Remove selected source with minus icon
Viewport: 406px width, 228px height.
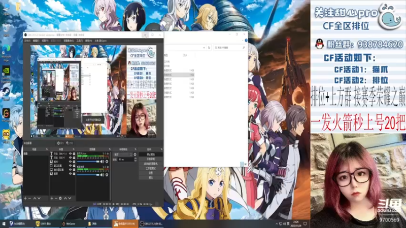pyautogui.click(x=56, y=198)
